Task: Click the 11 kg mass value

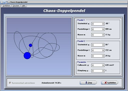Action: tap(108, 35)
